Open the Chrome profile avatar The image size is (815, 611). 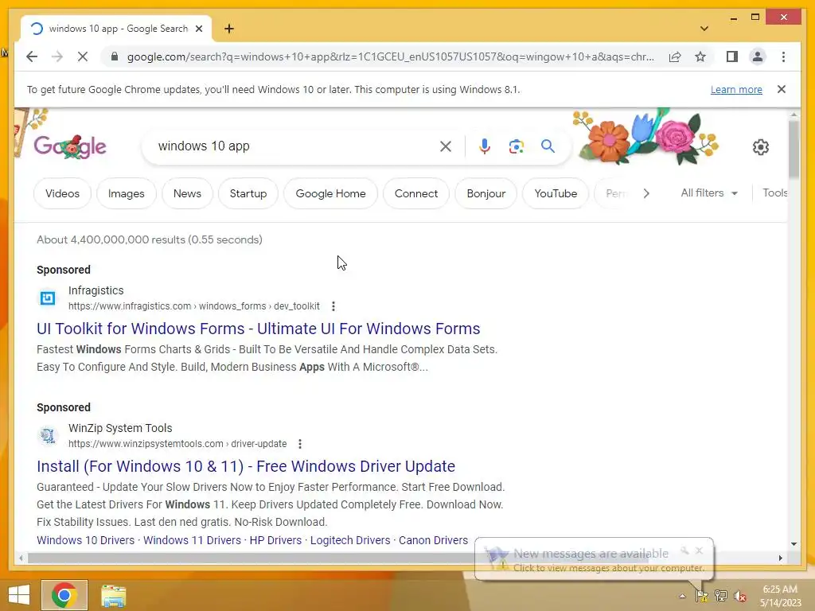pyautogui.click(x=758, y=56)
